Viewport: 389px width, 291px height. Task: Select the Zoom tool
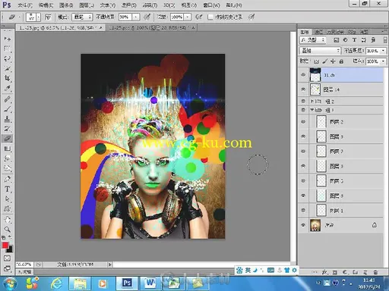click(x=8, y=230)
